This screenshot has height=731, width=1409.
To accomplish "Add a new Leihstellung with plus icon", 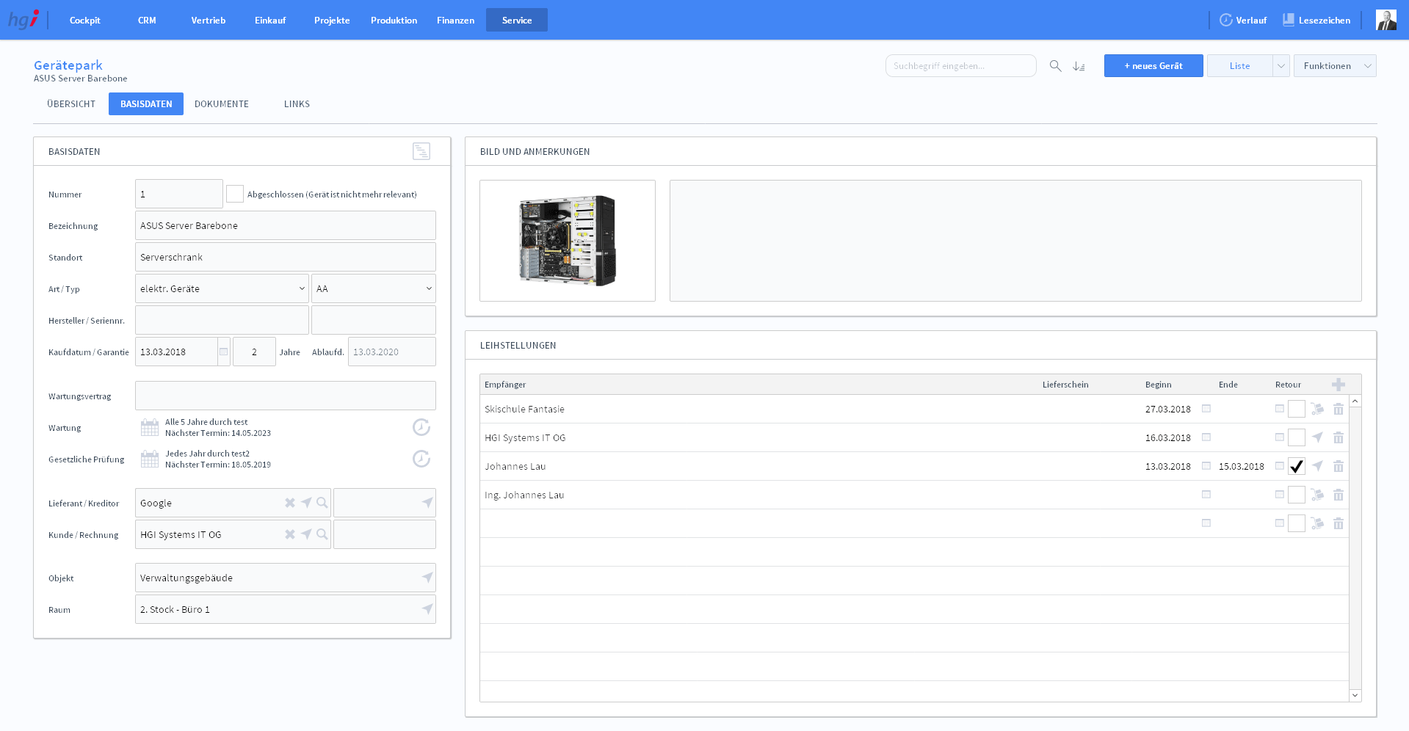I will pyautogui.click(x=1338, y=385).
